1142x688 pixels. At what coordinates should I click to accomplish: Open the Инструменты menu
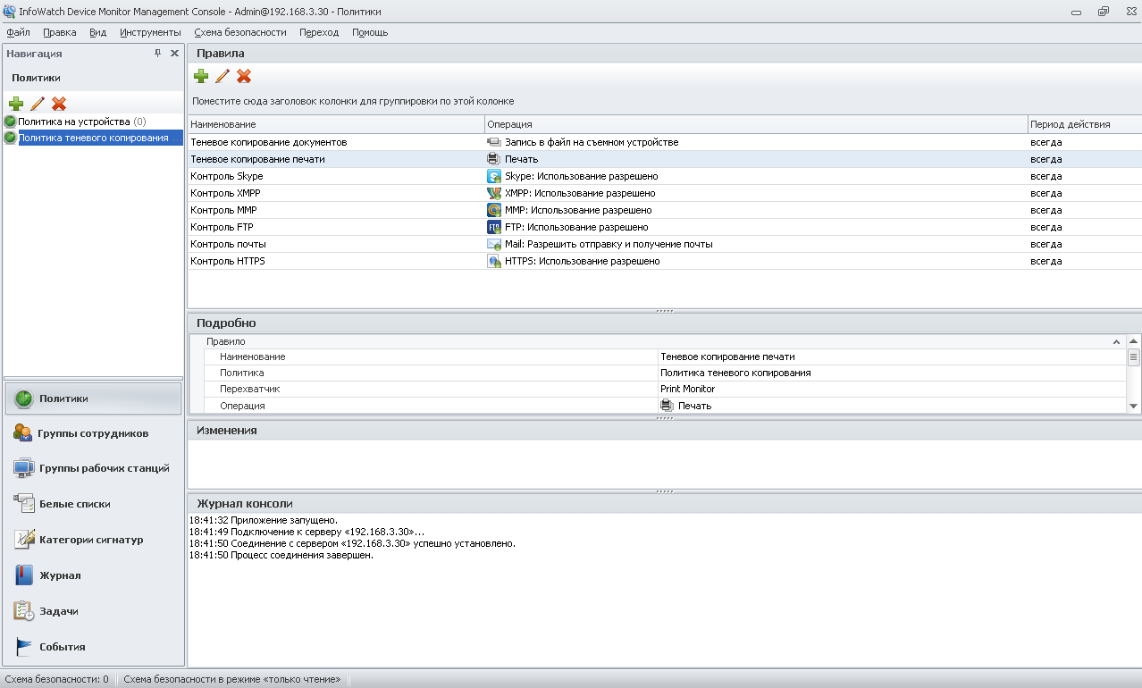pyautogui.click(x=150, y=32)
